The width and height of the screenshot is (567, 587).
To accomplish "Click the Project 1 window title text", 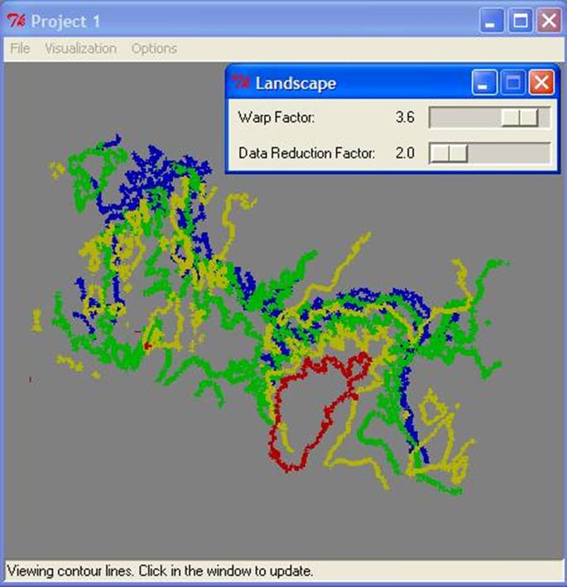I will (x=65, y=22).
